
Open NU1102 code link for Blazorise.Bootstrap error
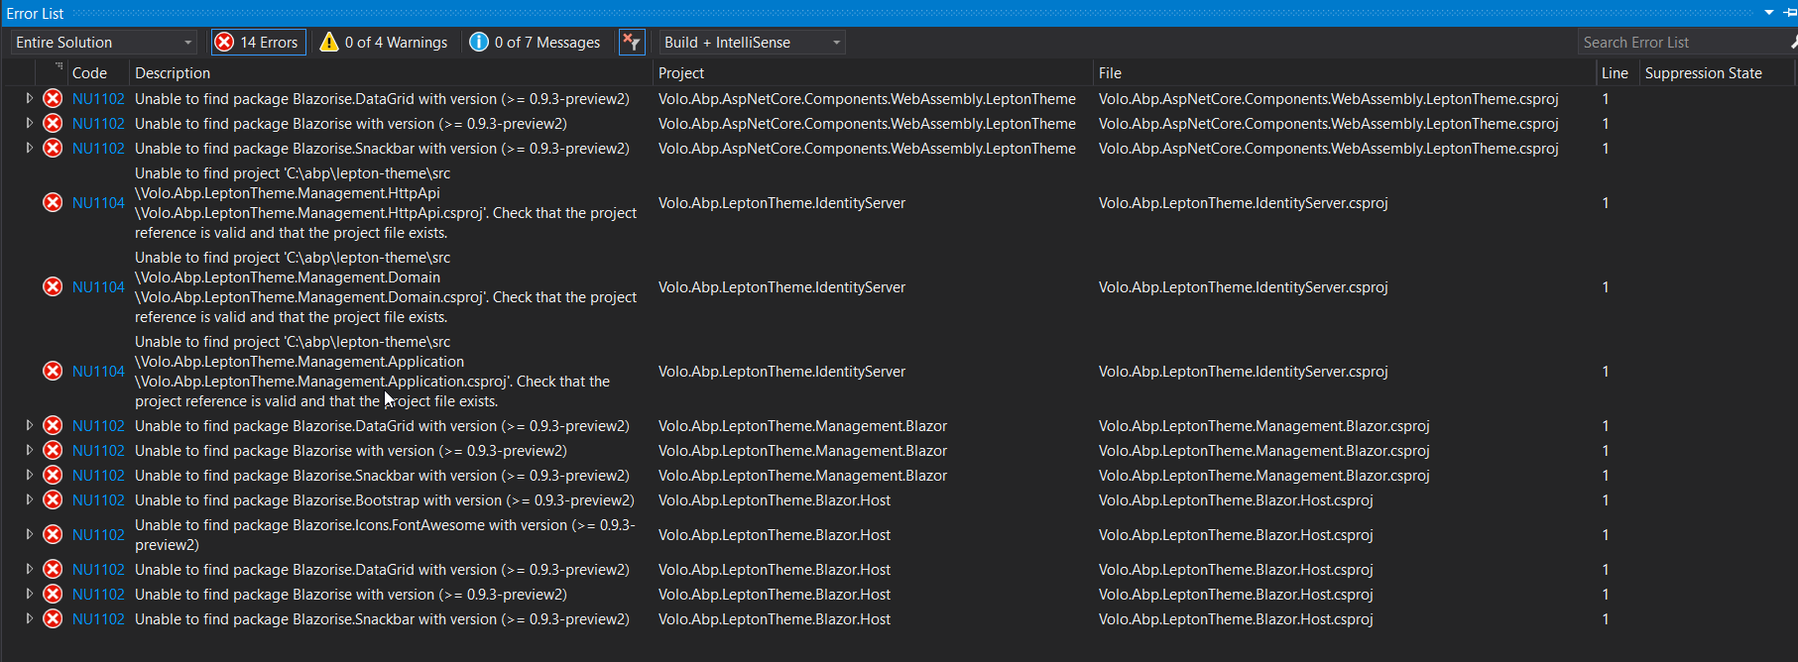tap(98, 500)
